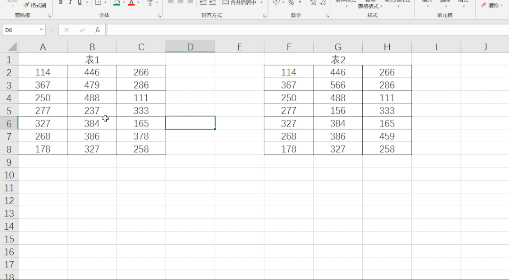The image size is (509, 280).
Task: Apply comma style
Action: (x=300, y=2)
